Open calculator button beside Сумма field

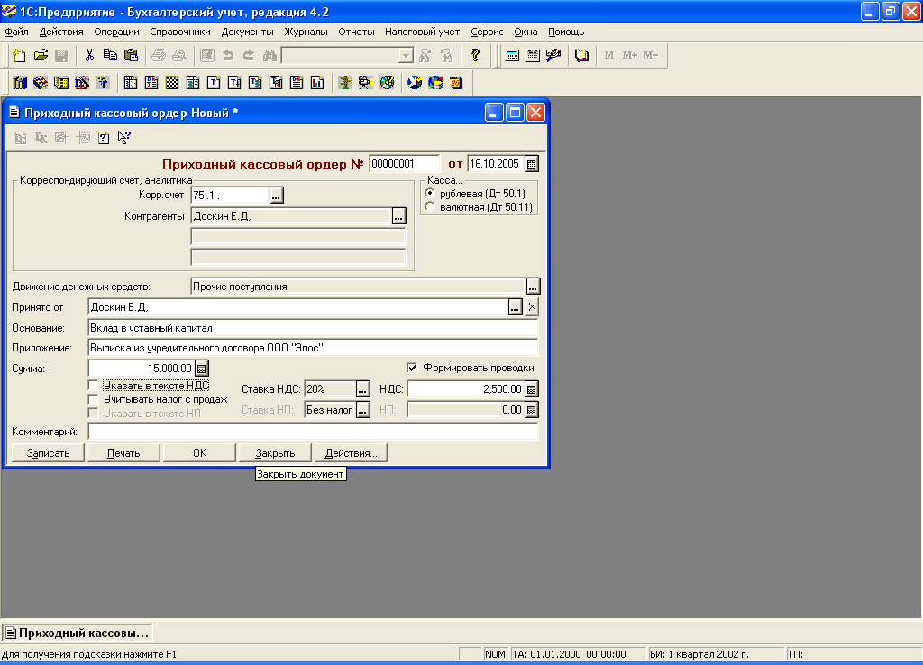[x=202, y=369]
